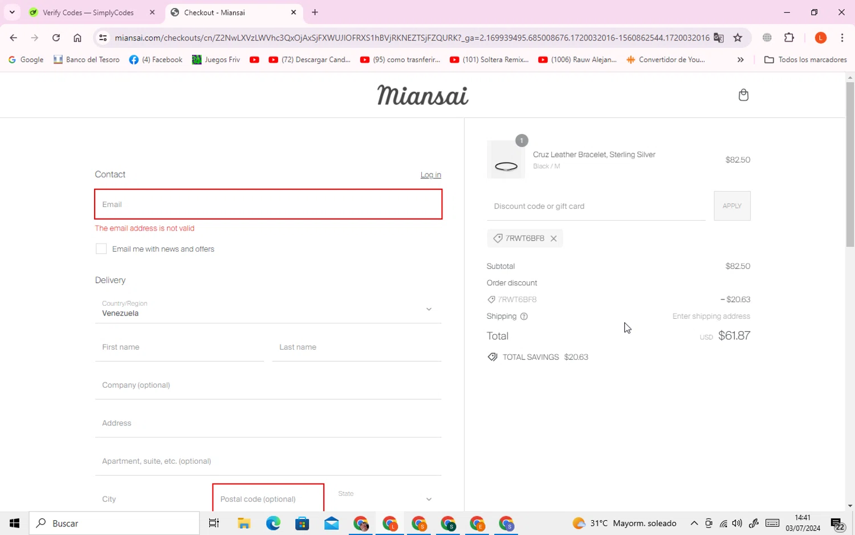The image size is (855, 535).
Task: Click the Email input field
Action: (268, 204)
